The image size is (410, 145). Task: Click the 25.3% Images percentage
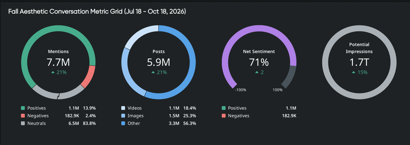click(x=190, y=116)
